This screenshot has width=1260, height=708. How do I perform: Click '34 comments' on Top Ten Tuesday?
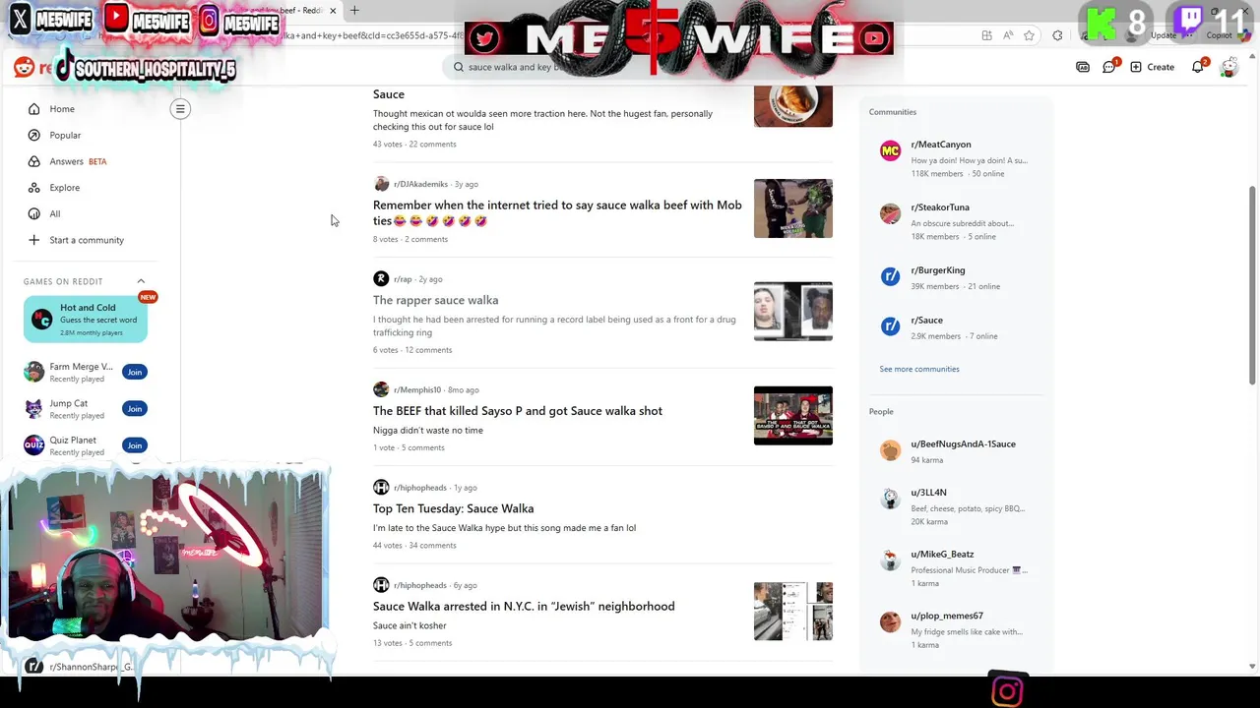tap(432, 546)
